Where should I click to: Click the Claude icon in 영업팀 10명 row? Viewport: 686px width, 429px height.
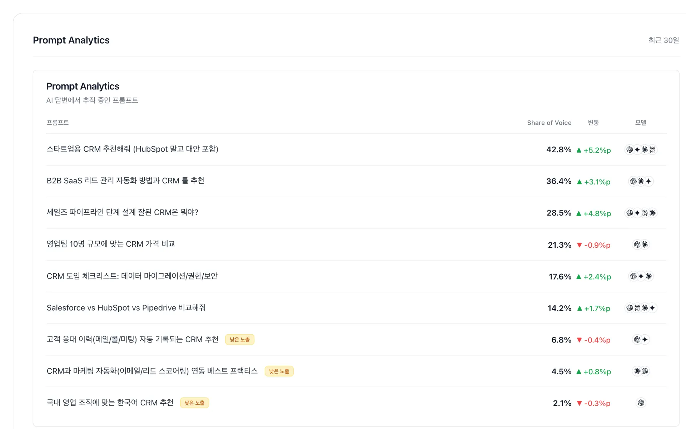[645, 245]
